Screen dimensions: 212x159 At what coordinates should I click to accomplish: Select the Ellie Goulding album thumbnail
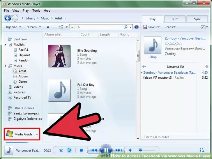tap(59, 56)
